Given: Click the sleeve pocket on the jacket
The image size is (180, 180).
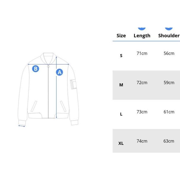Looking at the screenshot, I should (73, 84).
